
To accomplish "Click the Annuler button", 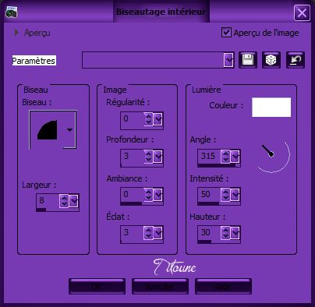I will coord(160,287).
